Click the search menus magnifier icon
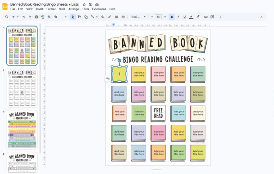Screen dimensions: 274x174 coord(7,17)
